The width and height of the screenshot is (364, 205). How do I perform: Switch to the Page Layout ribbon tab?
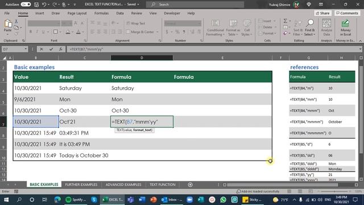pyautogui.click(x=77, y=13)
